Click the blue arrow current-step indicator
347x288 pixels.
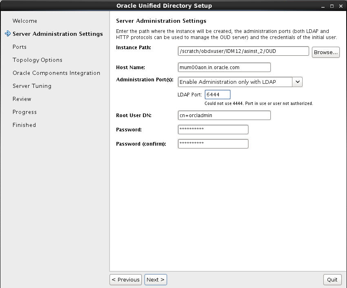point(8,34)
